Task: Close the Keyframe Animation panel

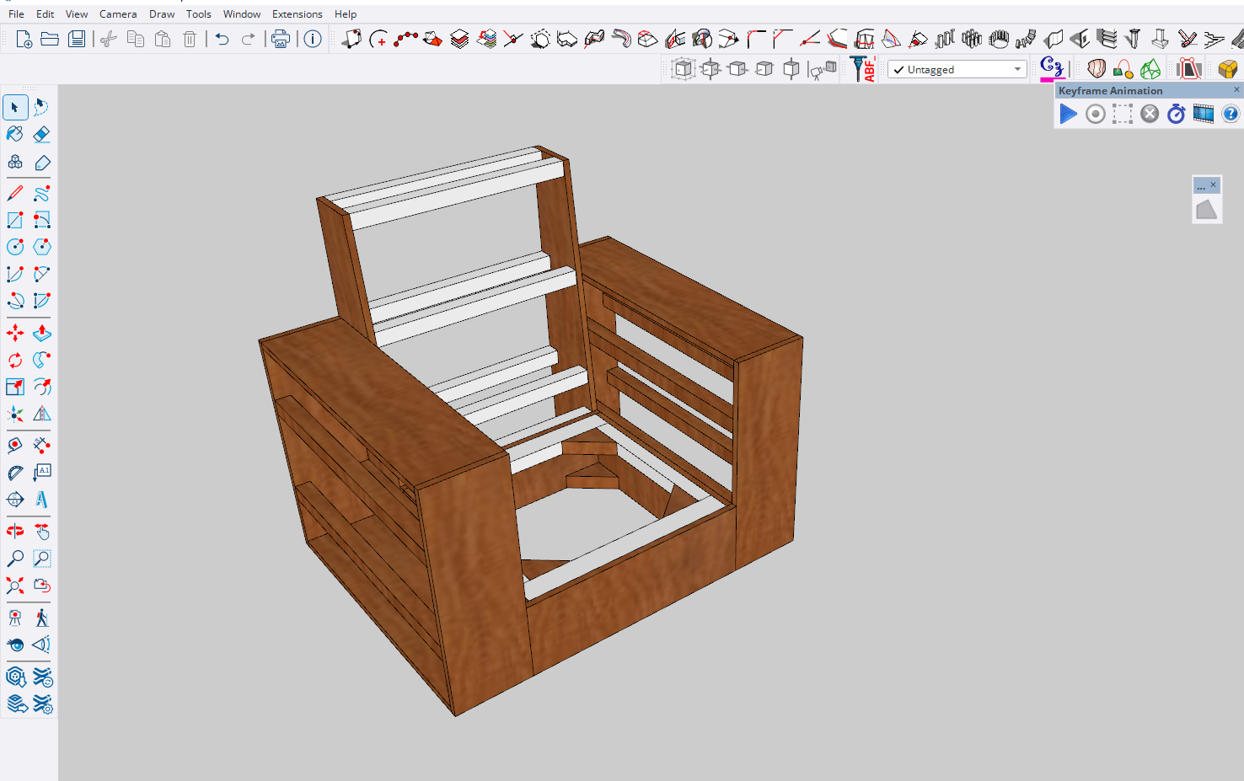Action: point(1236,89)
